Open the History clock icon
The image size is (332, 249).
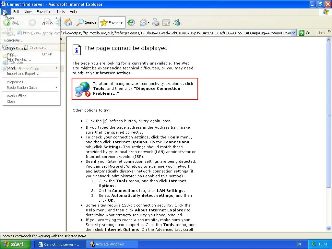[131, 22]
